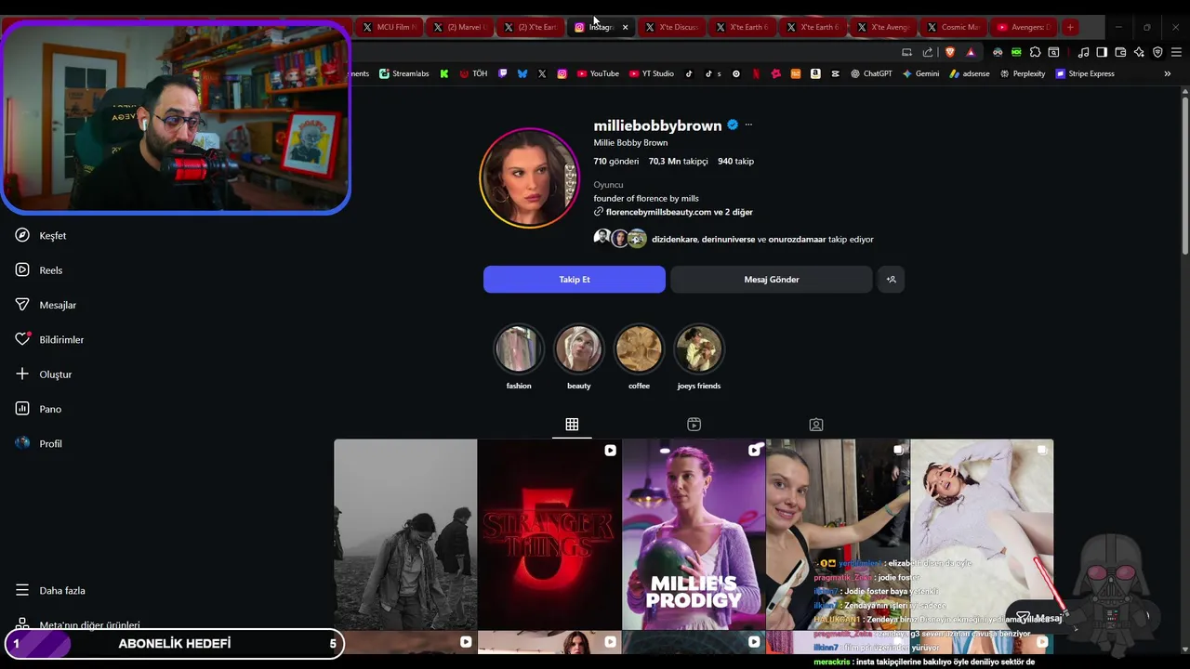Click the Brave Rewards triangle icon

click(971, 52)
